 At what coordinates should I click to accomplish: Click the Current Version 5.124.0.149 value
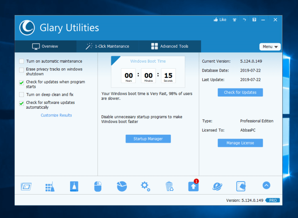251,61
